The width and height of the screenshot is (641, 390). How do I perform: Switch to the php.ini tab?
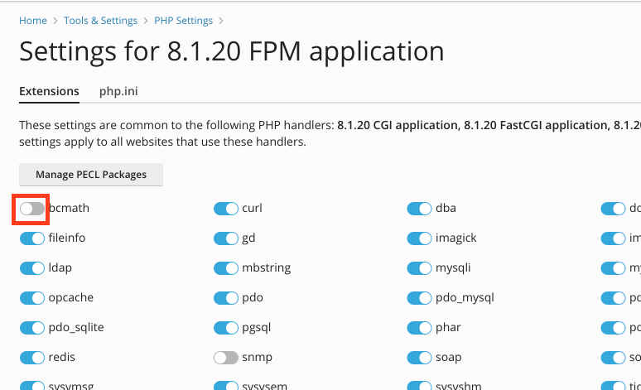point(118,91)
